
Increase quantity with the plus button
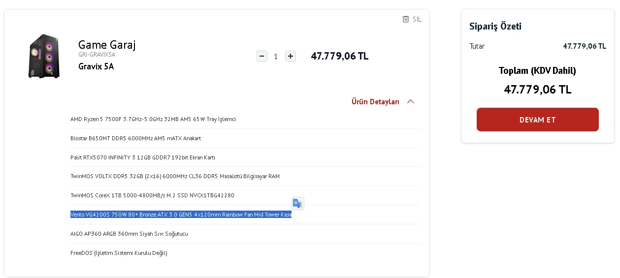point(291,56)
